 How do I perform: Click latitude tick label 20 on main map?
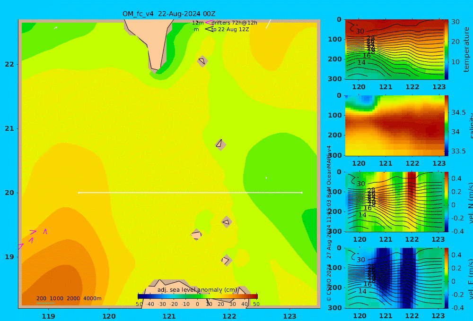pyautogui.click(x=9, y=193)
